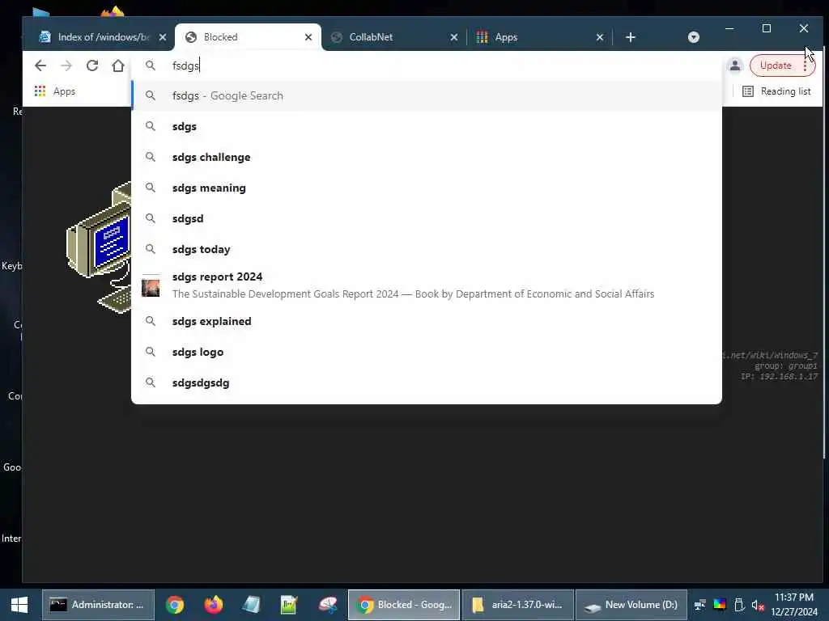Open the Administrator command prompt taskbar item
829x621 pixels.
98,605
